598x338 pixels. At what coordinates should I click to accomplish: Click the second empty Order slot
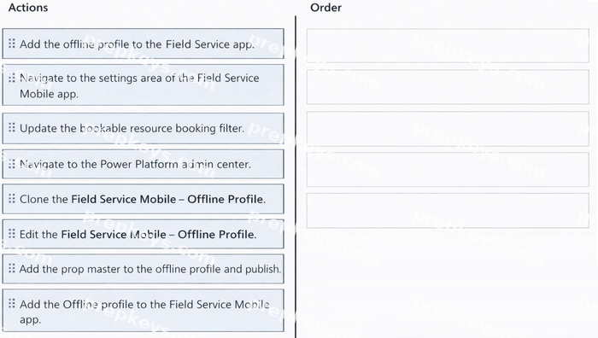448,87
